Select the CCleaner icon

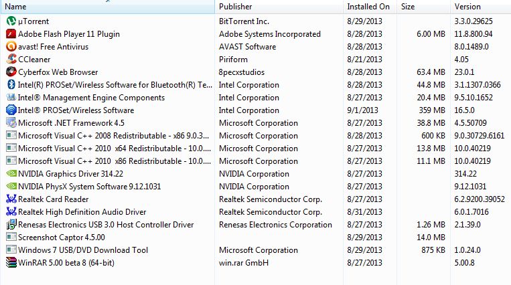click(x=11, y=60)
